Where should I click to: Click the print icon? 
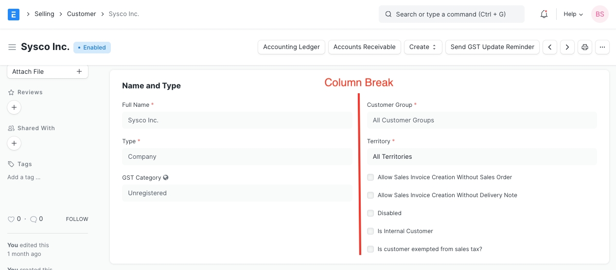coord(585,47)
